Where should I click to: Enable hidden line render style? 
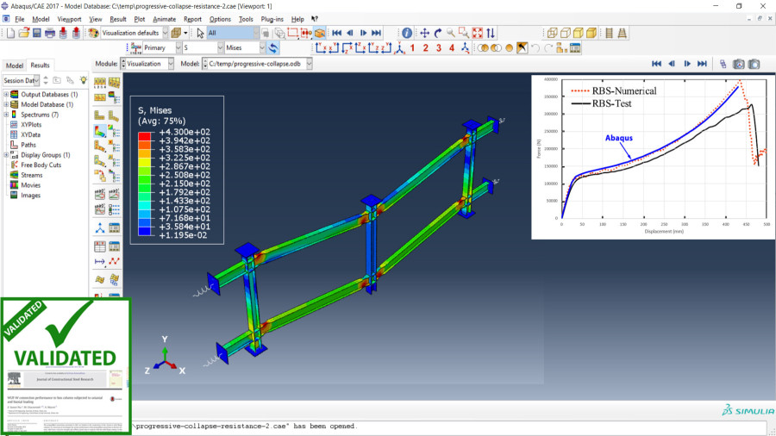[566, 33]
